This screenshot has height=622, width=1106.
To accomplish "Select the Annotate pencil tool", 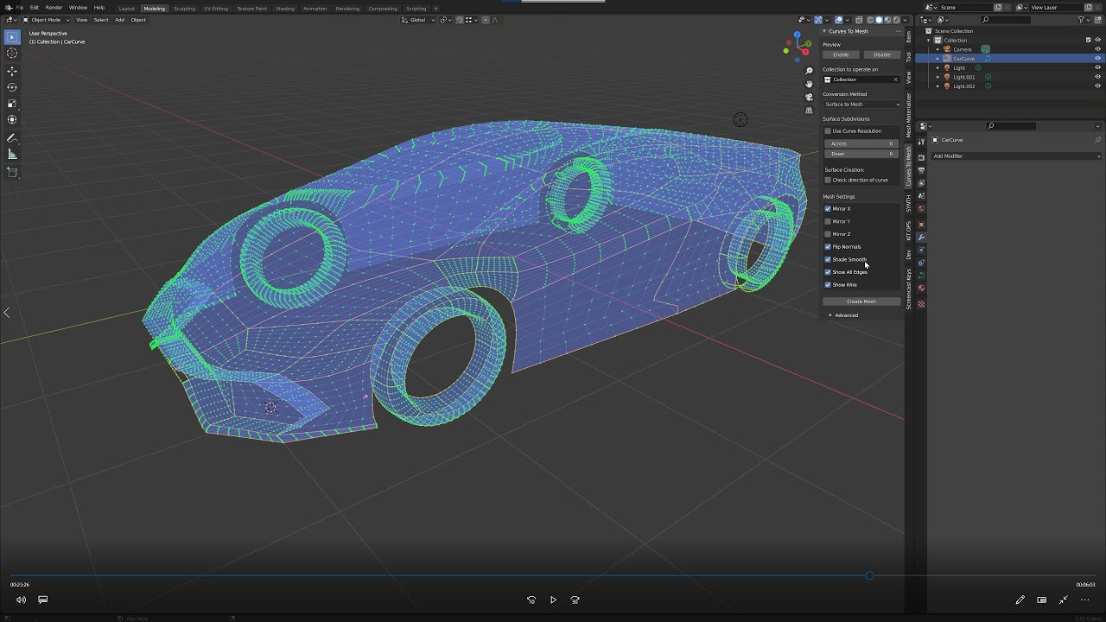I will click(x=12, y=138).
